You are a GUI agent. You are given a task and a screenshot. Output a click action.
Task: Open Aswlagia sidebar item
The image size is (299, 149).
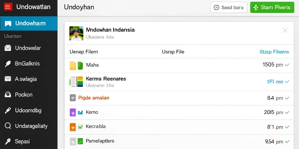coord(29,79)
